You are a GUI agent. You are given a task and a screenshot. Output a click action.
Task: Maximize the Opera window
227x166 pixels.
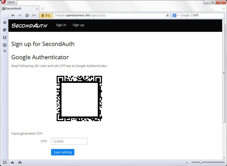[x=213, y=2]
